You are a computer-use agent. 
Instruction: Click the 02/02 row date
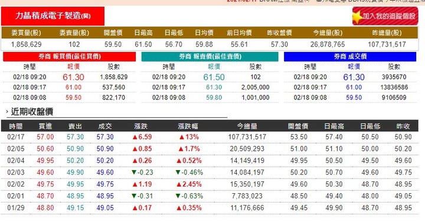coord(16,184)
